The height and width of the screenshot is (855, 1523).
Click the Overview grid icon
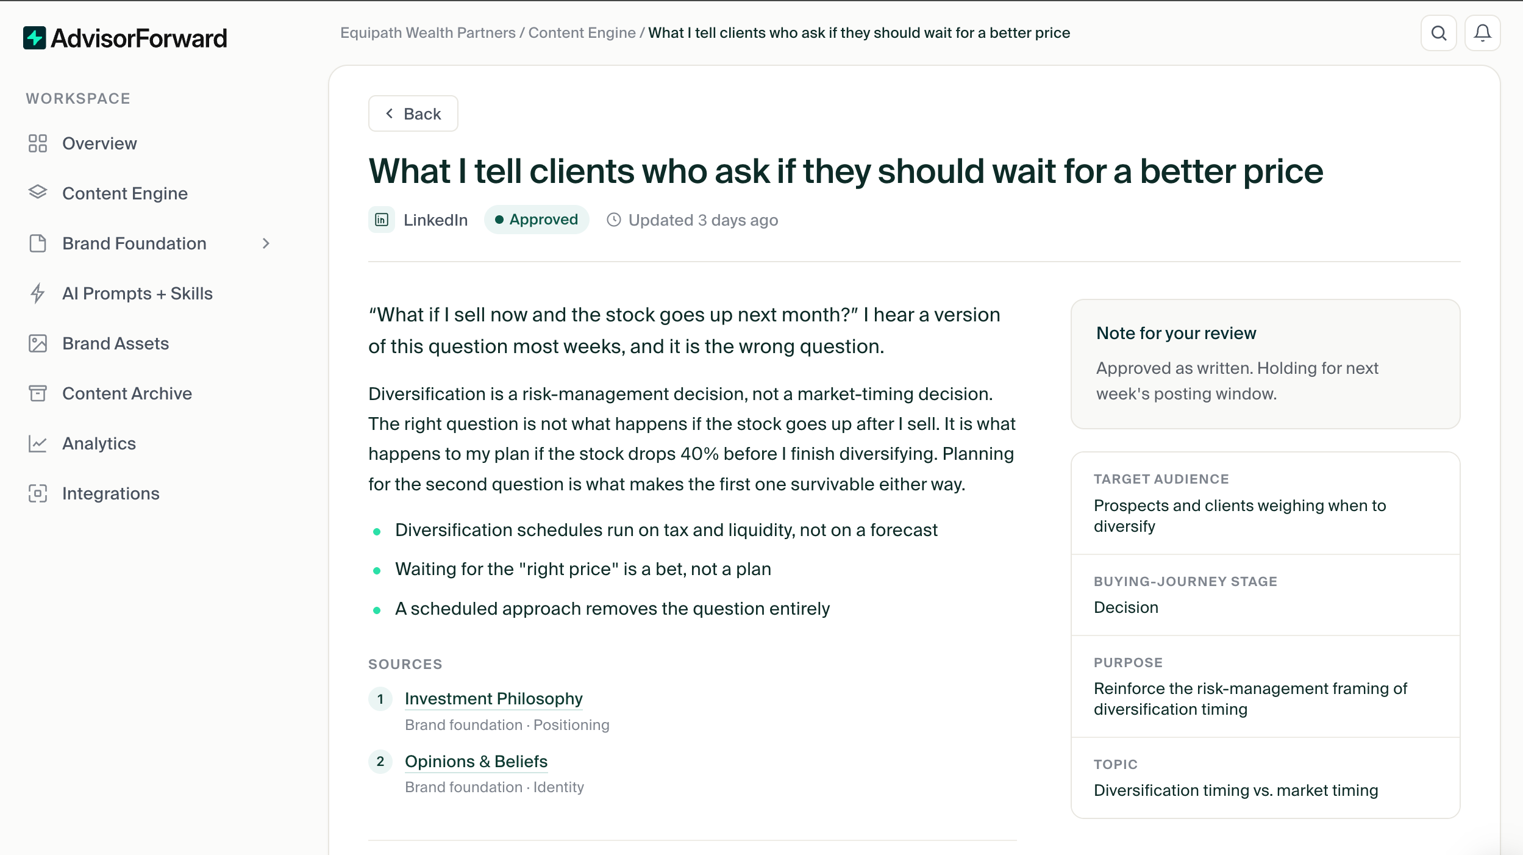point(38,143)
